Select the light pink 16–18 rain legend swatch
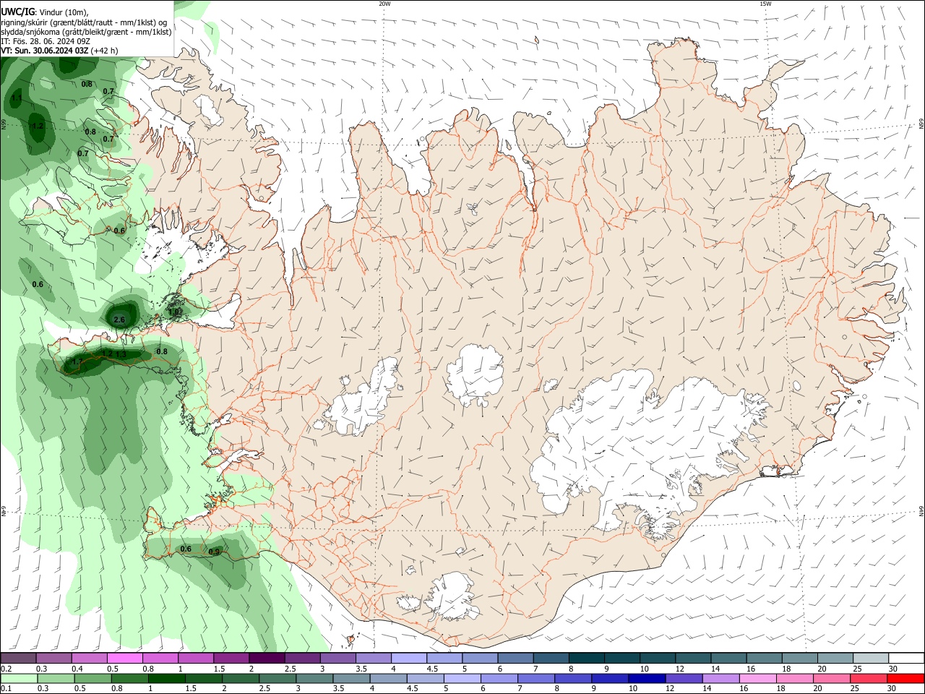 point(758,678)
